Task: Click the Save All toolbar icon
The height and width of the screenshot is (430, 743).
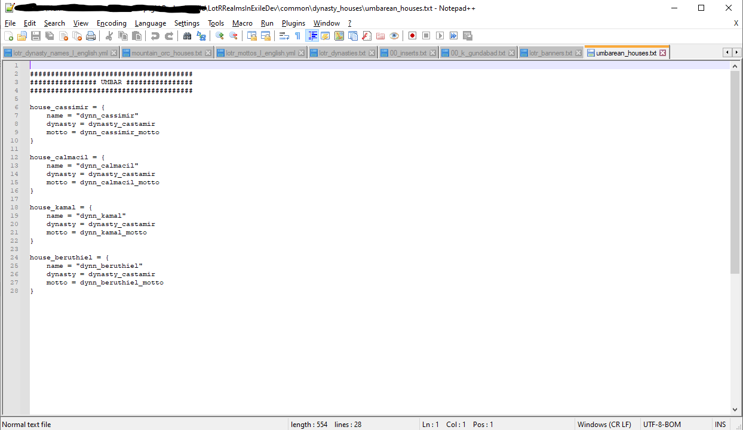Action: [50, 36]
